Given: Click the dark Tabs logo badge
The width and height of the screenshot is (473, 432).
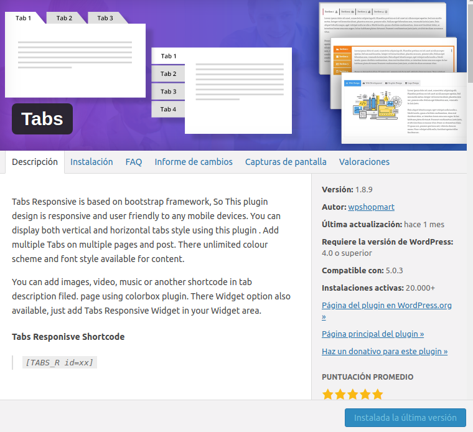Looking at the screenshot, I should (42, 119).
